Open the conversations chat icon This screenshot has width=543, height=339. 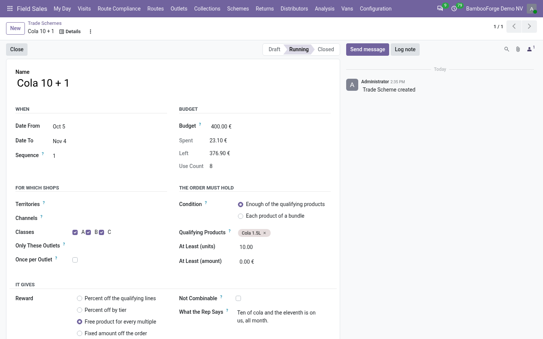tap(440, 9)
